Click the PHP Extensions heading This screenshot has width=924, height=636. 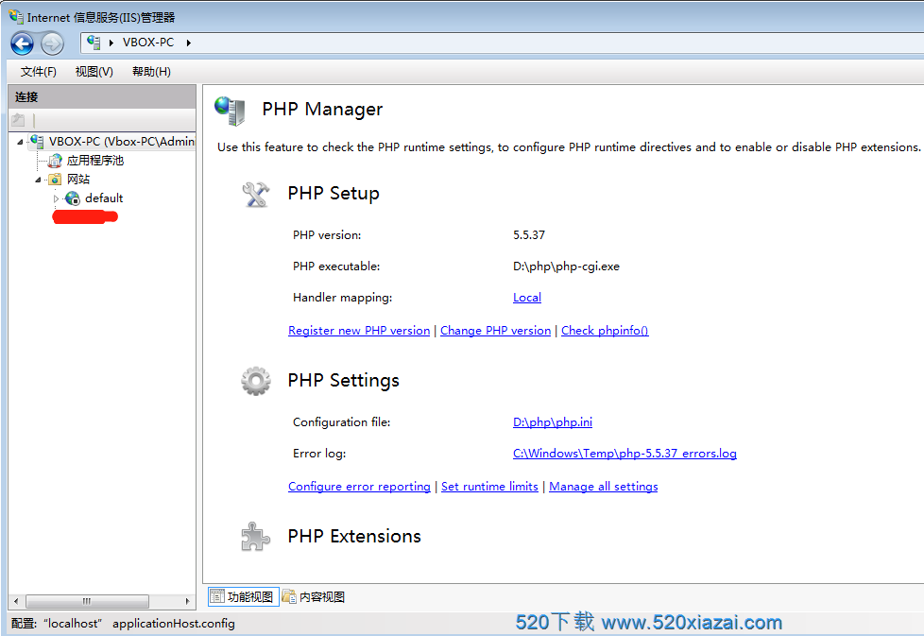(354, 537)
